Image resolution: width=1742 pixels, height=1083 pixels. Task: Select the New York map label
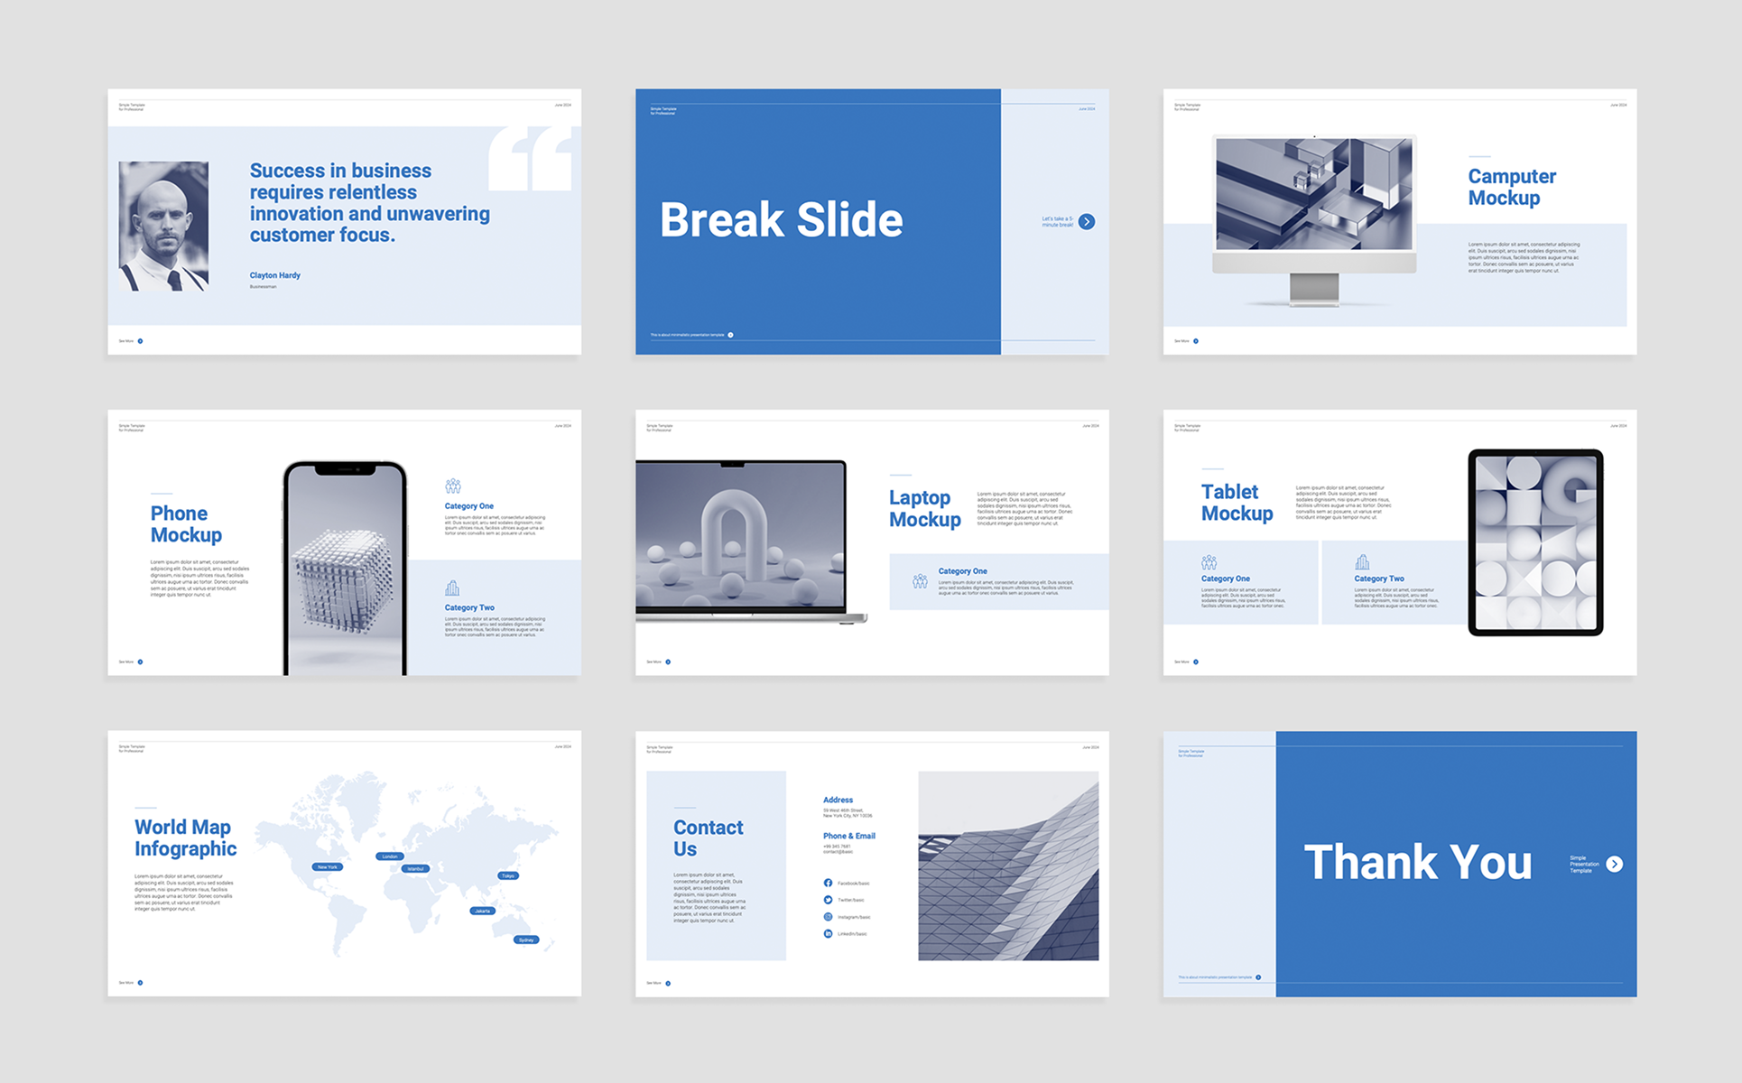click(327, 867)
